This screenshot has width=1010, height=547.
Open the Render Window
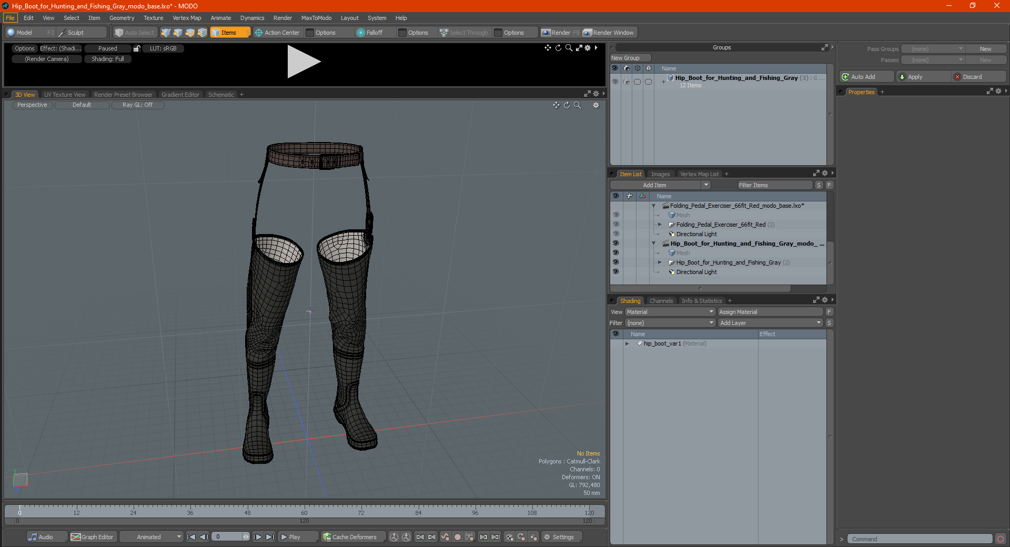609,33
